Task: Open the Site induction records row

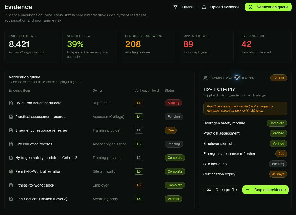Action: pos(99,144)
